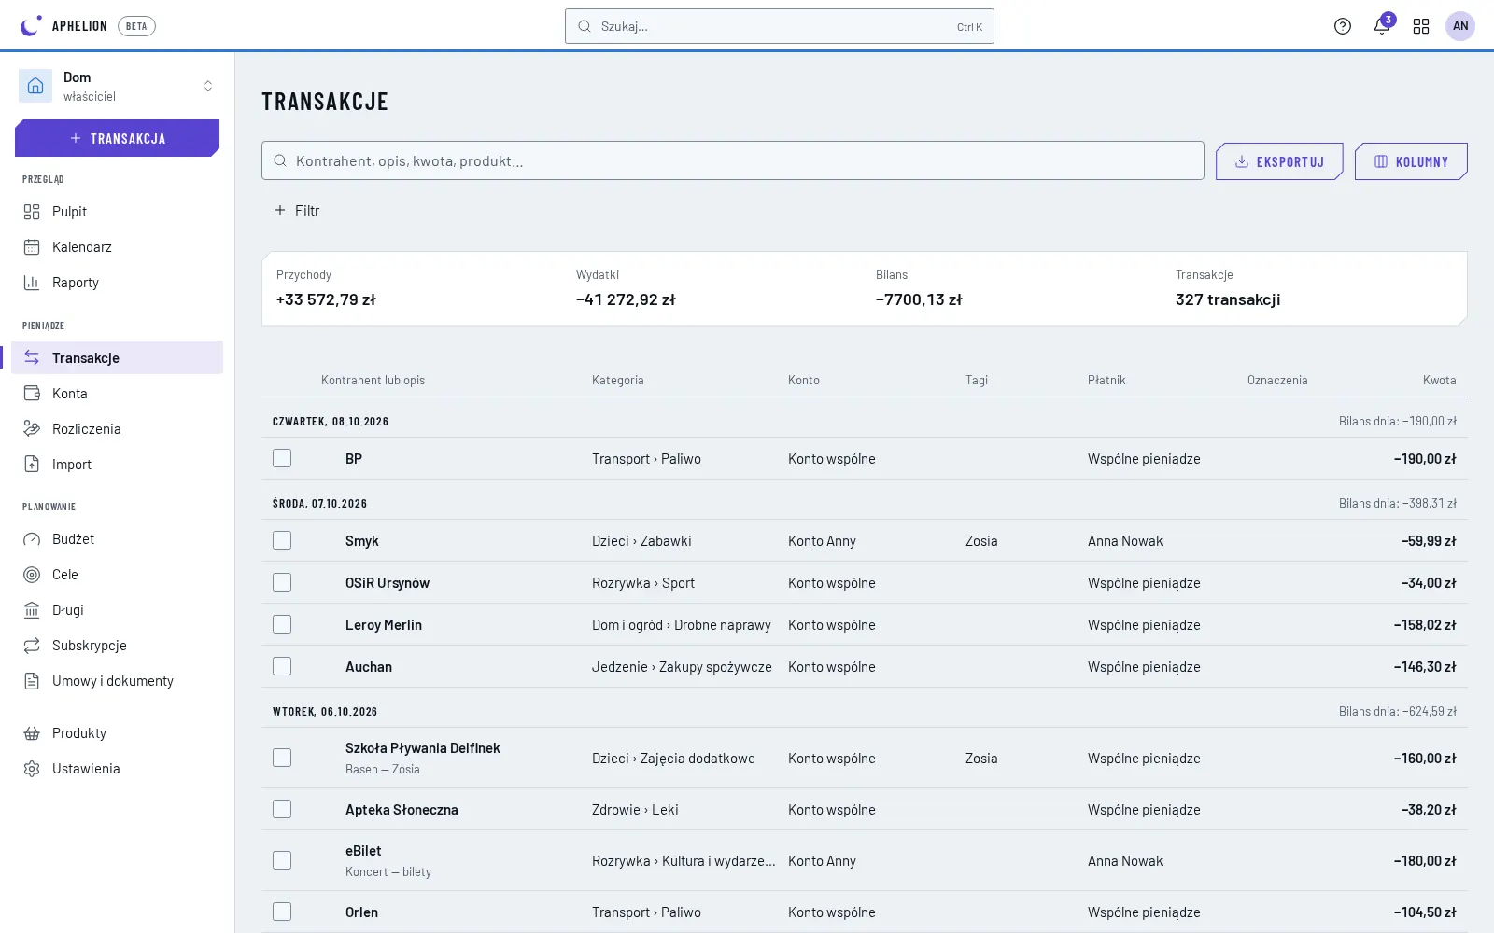Add a filter with the Filtr button

pyautogui.click(x=297, y=211)
